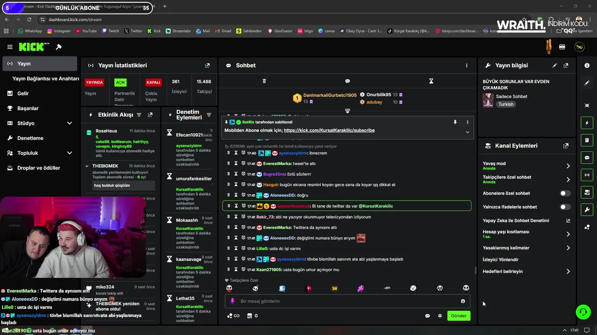Open chat settings gear icon

click(440, 316)
